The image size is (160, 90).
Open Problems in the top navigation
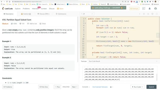26,8
